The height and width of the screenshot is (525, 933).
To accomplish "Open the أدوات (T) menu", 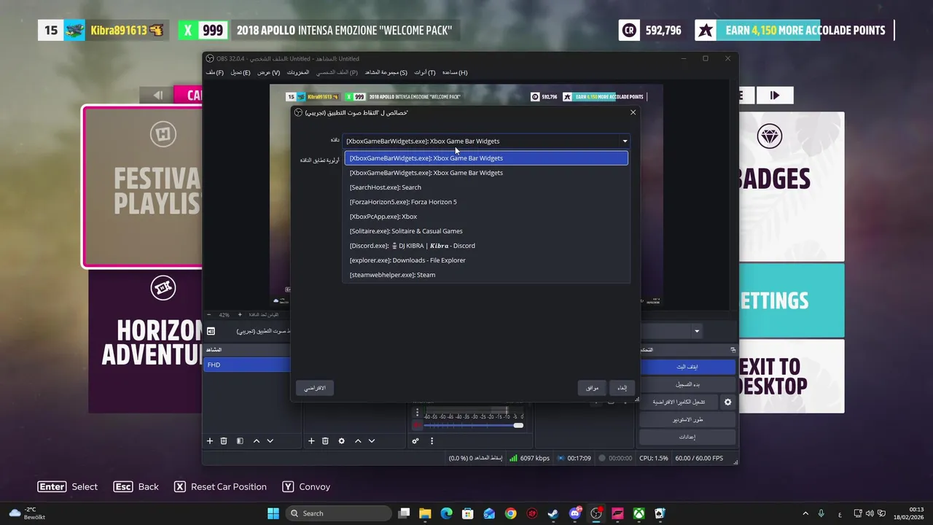I will (425, 72).
